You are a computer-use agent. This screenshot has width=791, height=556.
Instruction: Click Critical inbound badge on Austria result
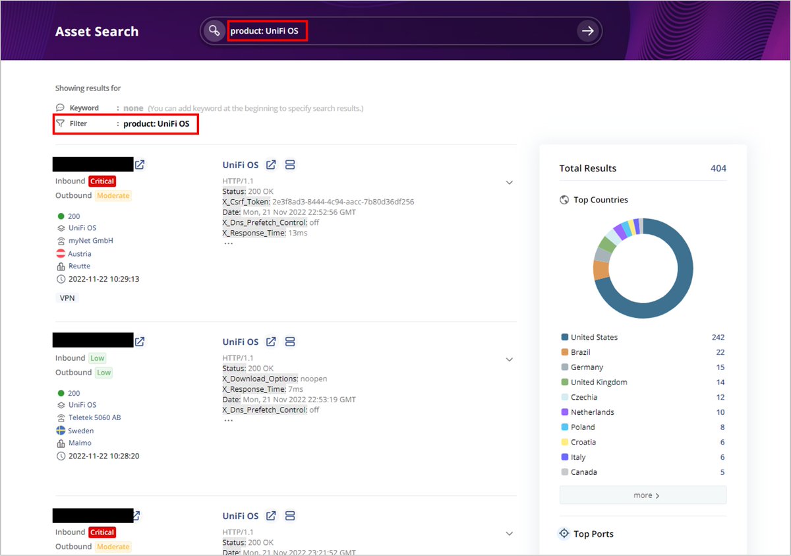(x=102, y=181)
